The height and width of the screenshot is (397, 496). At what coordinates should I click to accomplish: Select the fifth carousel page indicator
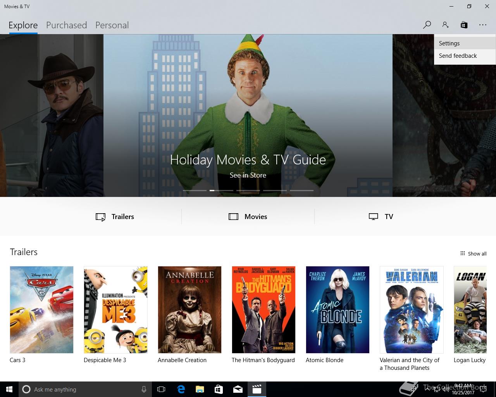click(301, 190)
